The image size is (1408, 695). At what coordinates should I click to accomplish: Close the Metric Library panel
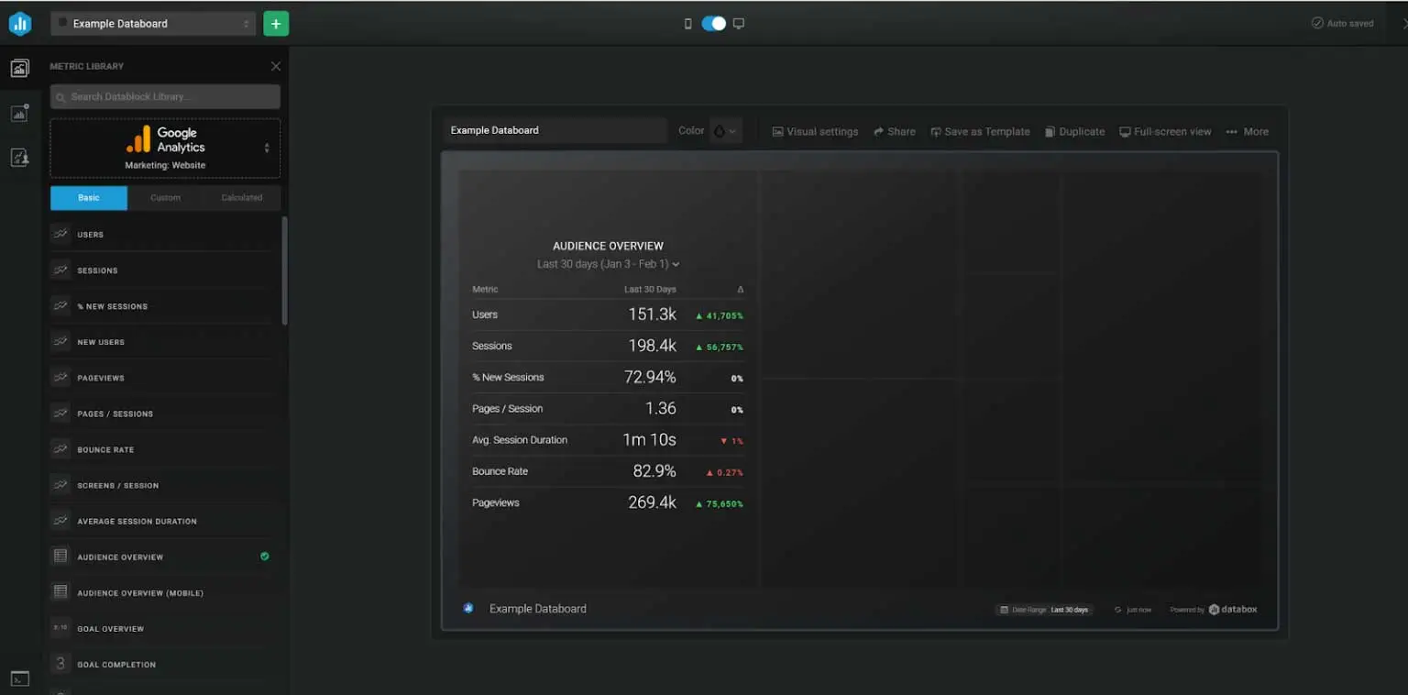276,66
